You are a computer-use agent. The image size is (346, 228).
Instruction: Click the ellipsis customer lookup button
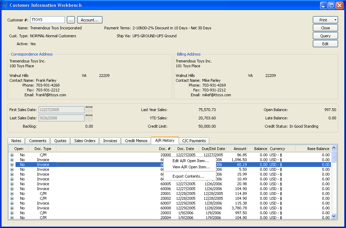pos(71,20)
